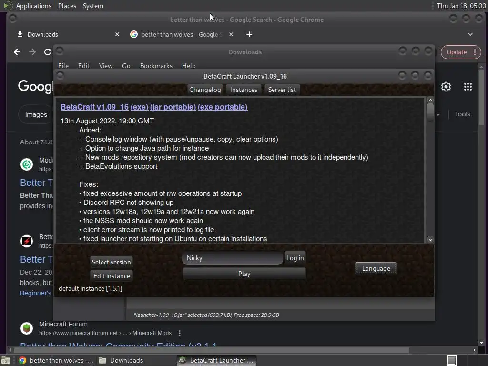Switch to BetaCraft Launcher in taskbar
Viewport: 488px width, 366px height.
pyautogui.click(x=217, y=360)
